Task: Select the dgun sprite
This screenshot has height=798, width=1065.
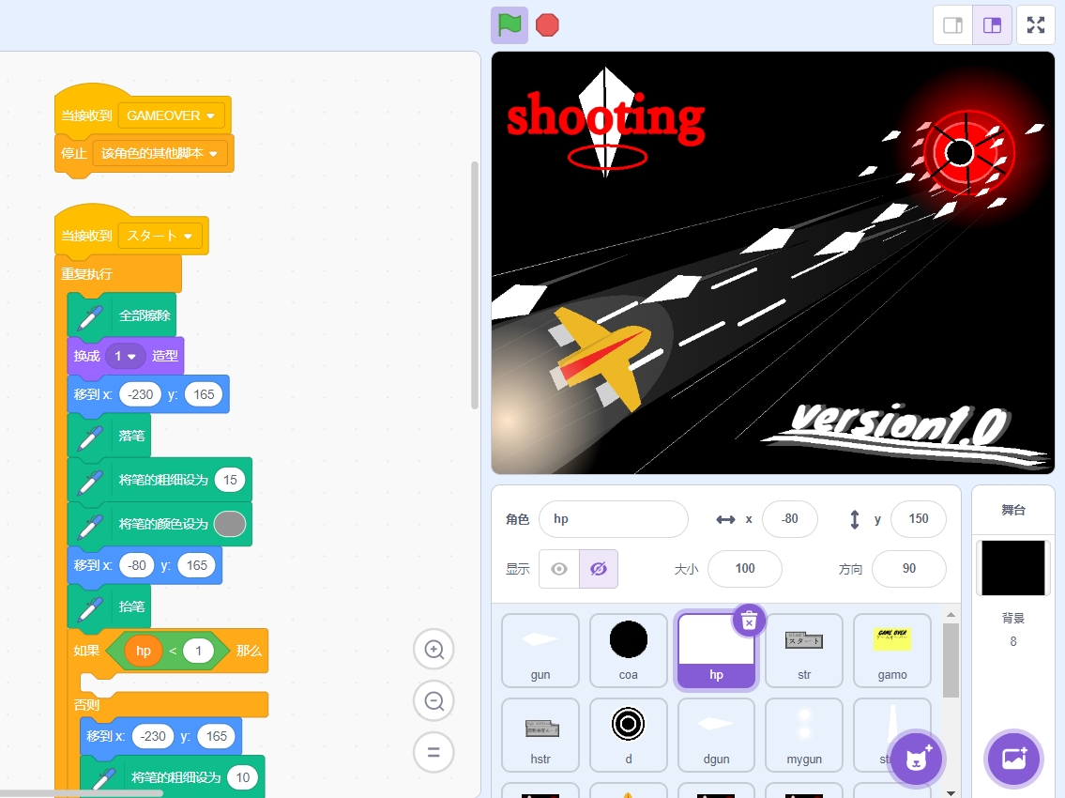Action: point(717,735)
